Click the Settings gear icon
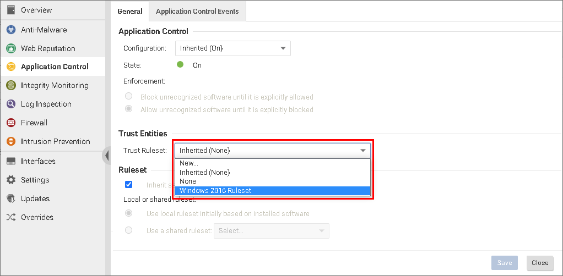 coord(10,180)
